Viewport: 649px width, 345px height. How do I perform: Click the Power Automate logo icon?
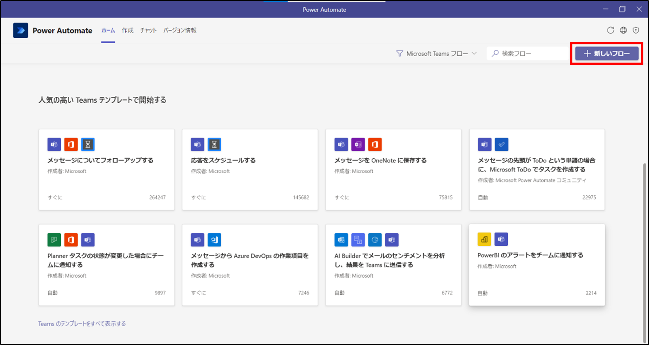click(x=21, y=30)
